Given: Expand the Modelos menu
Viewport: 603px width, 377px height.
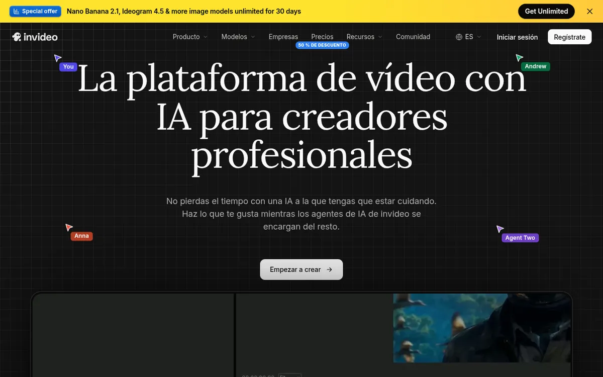Looking at the screenshot, I should (x=238, y=37).
